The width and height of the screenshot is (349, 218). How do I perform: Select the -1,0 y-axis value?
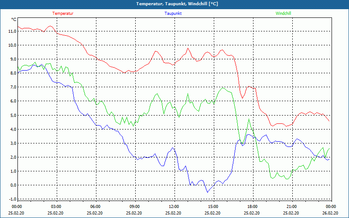[13, 199]
